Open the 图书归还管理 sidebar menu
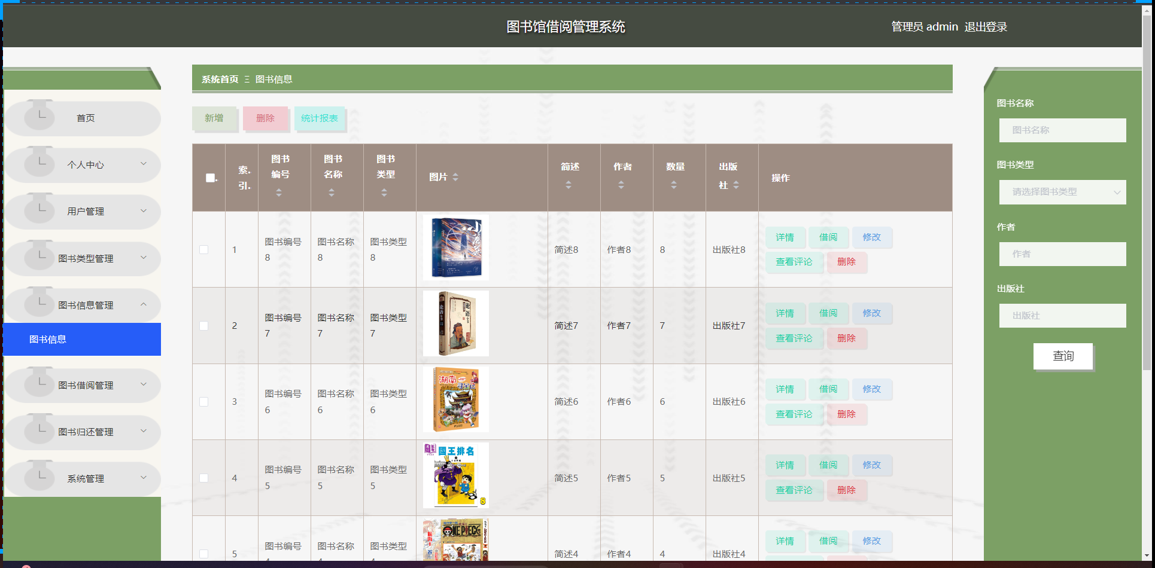 [x=82, y=432]
